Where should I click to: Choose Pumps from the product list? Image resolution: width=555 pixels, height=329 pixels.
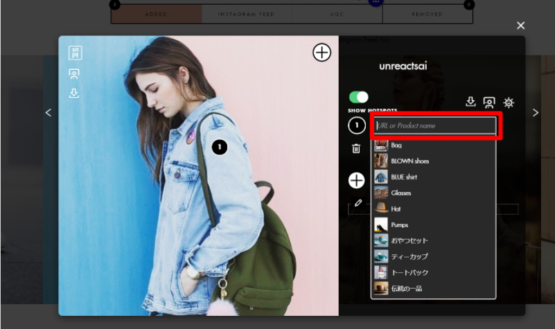(x=433, y=224)
